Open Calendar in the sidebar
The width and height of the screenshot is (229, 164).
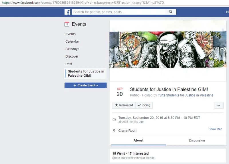tap(72, 42)
